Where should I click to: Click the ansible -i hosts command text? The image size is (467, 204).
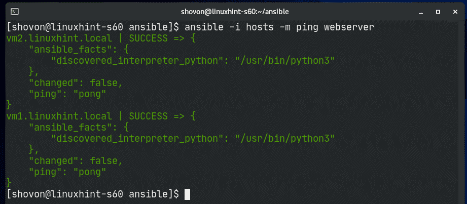[229, 27]
